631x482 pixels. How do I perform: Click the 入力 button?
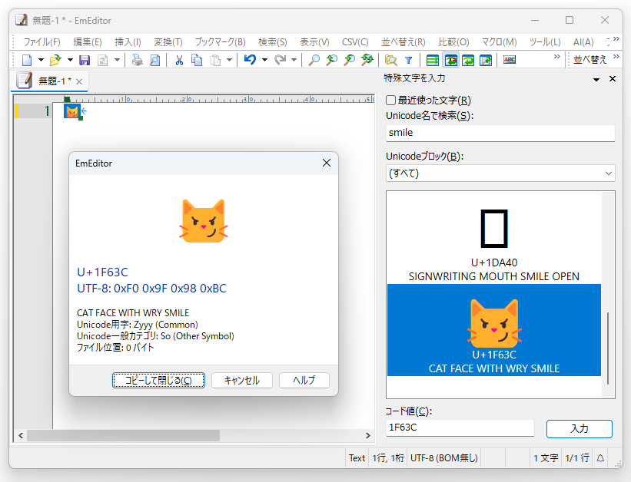coord(579,429)
